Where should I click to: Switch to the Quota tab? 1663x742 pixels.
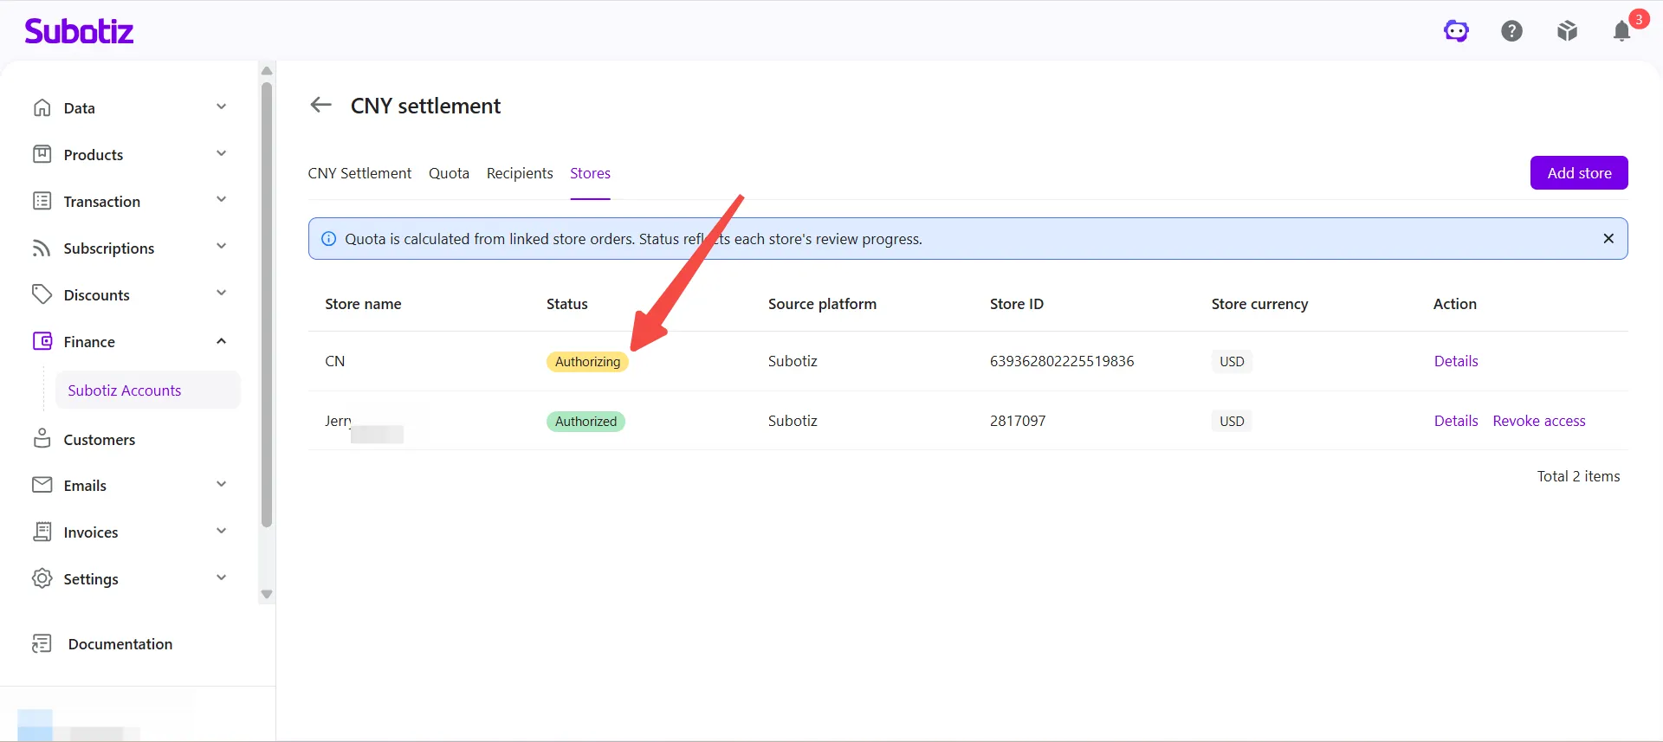pos(449,173)
